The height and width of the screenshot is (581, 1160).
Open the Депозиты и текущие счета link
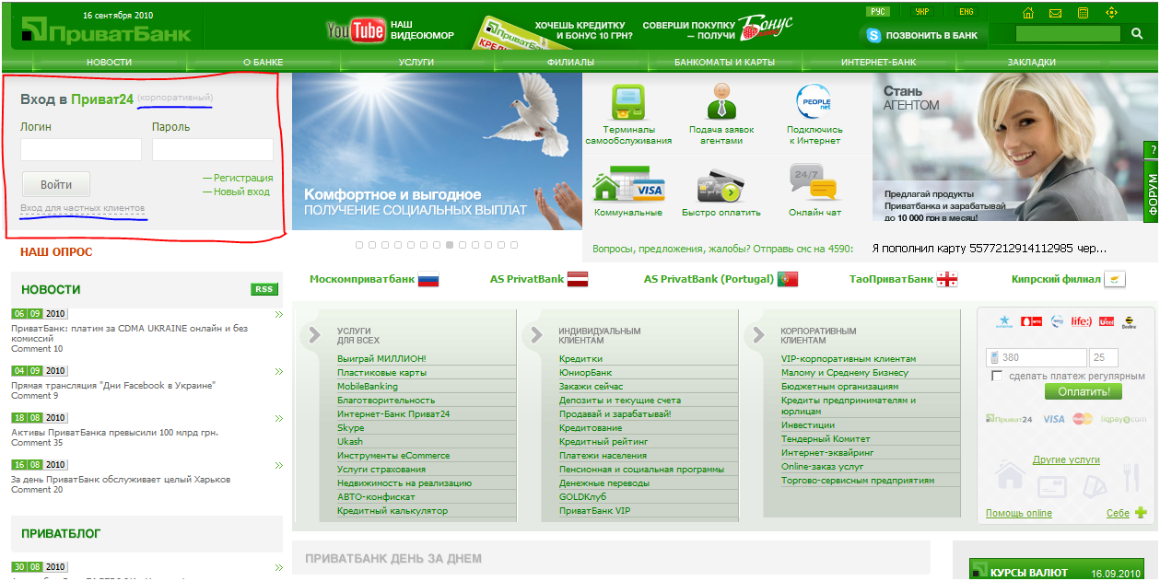(620, 401)
